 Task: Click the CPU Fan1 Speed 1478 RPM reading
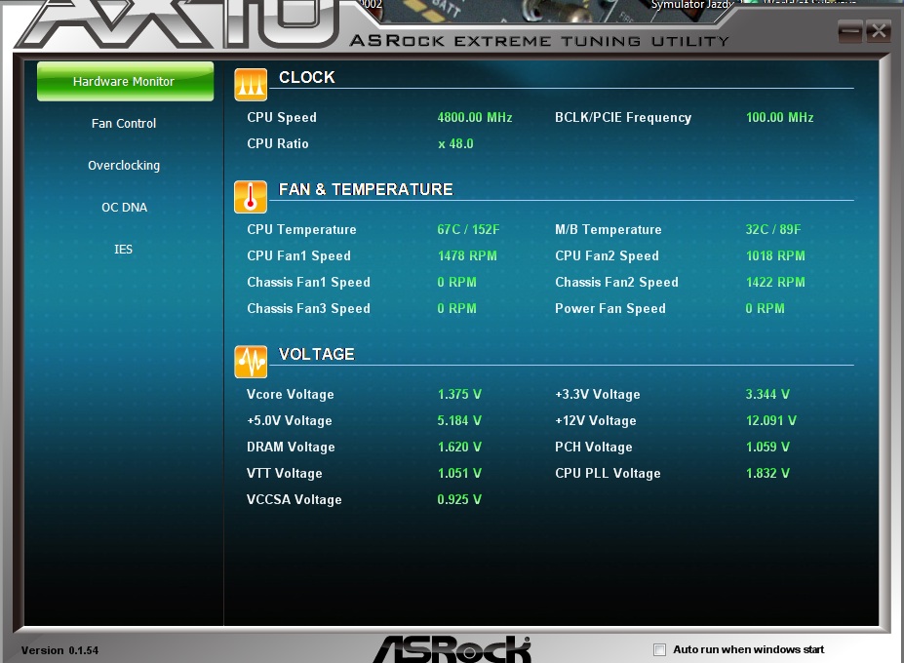click(x=467, y=256)
